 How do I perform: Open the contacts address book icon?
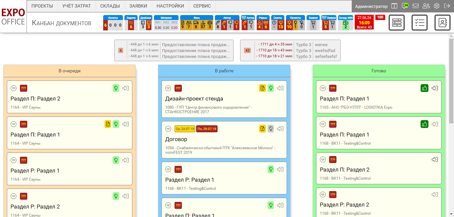(x=443, y=23)
